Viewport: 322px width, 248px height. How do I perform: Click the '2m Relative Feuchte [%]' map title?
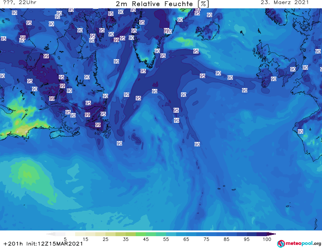pyautogui.click(x=163, y=4)
